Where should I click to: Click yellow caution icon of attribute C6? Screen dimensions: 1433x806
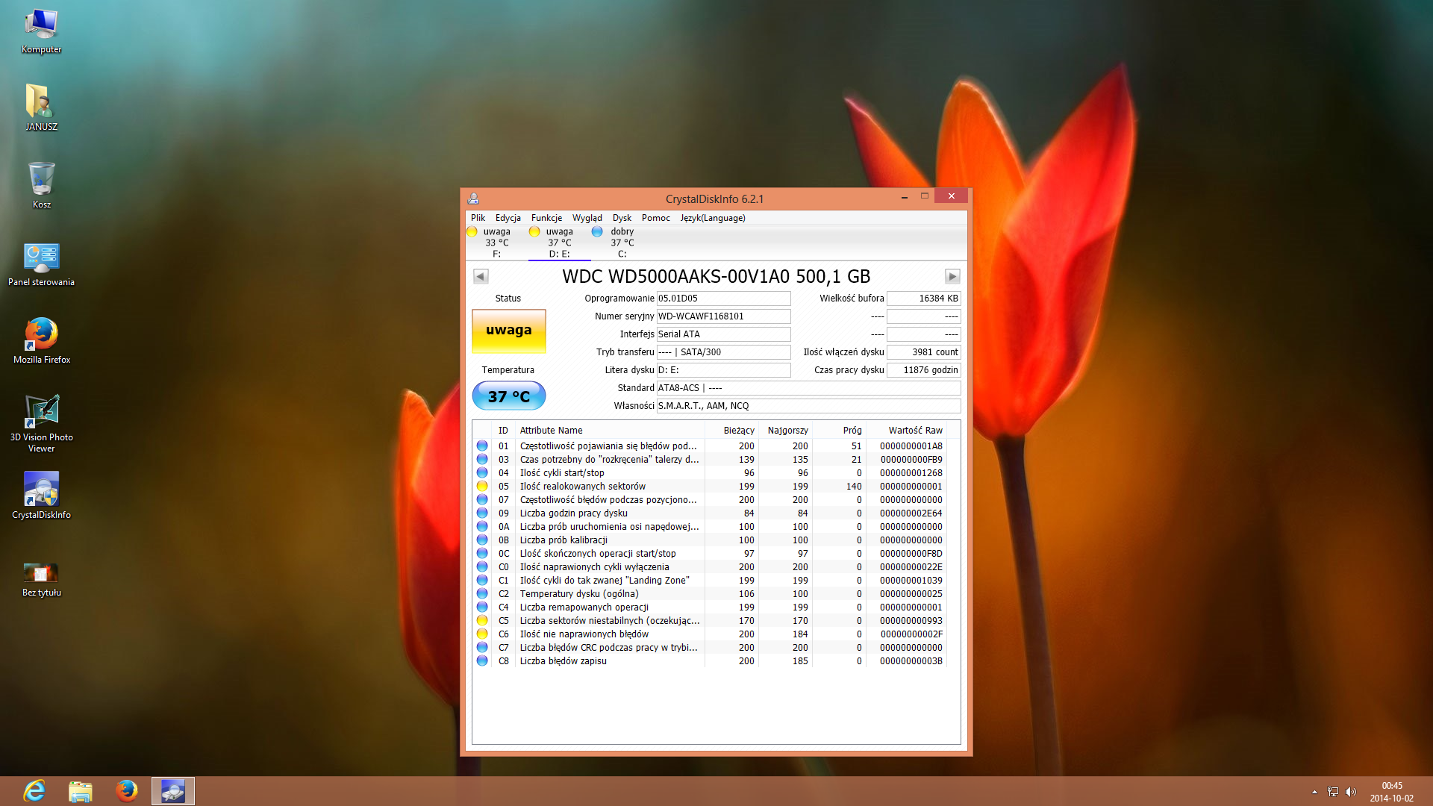tap(482, 634)
